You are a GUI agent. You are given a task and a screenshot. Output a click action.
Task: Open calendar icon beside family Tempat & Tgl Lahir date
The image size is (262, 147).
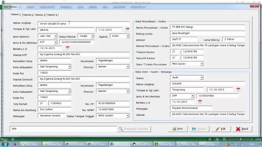click(238, 89)
